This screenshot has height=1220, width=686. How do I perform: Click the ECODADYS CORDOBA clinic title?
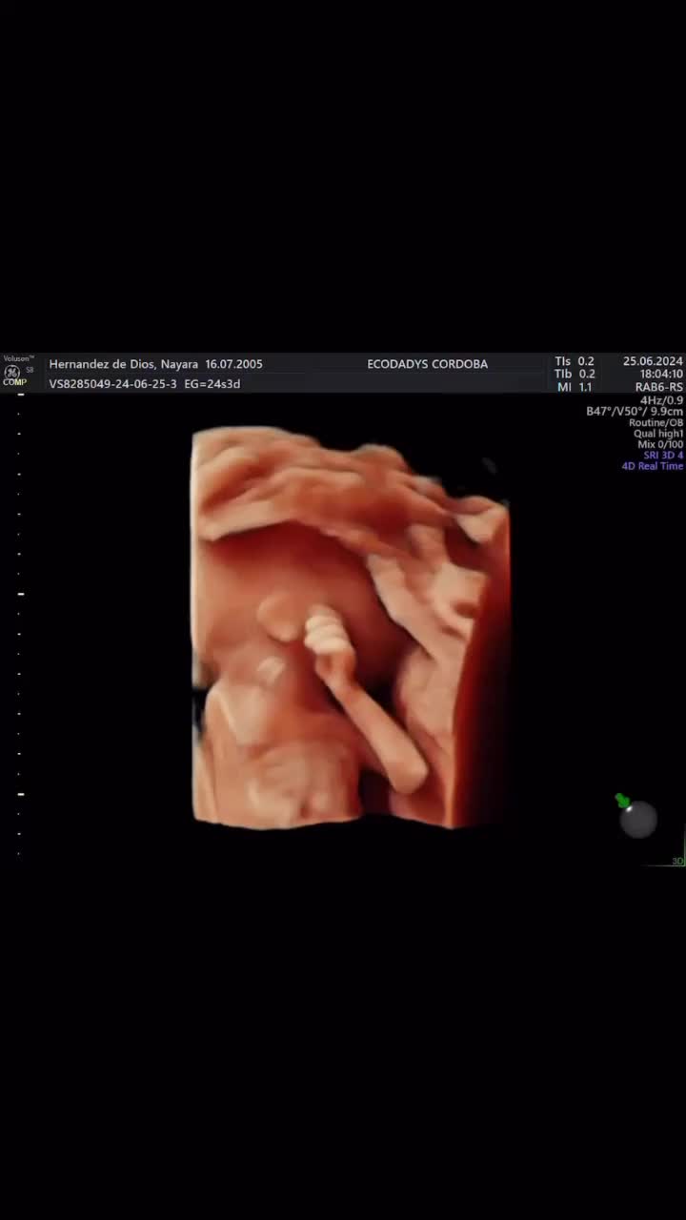[x=427, y=364]
